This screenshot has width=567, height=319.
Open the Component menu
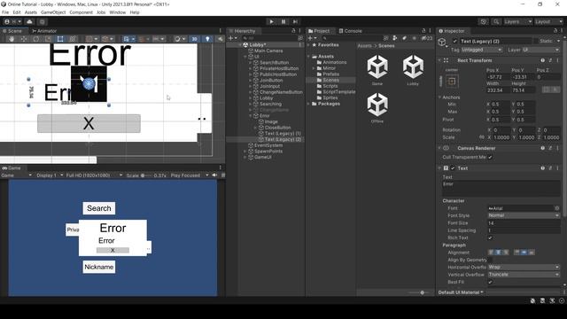tap(81, 12)
